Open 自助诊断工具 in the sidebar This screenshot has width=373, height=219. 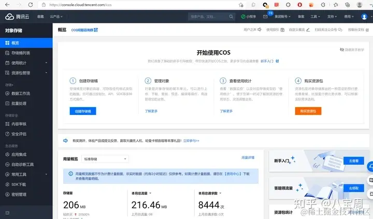(x=26, y=165)
